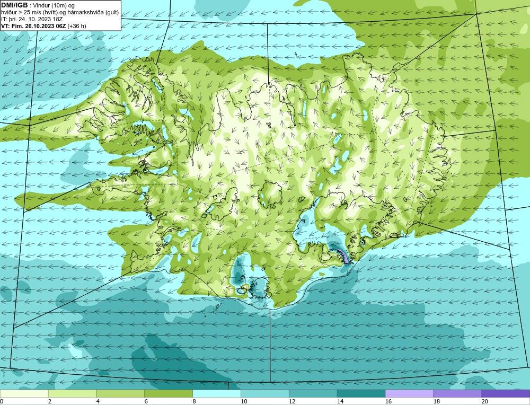The image size is (530, 405).
Task: Click the pale cream 0–2 m/s legend swatch
Action: [24, 393]
